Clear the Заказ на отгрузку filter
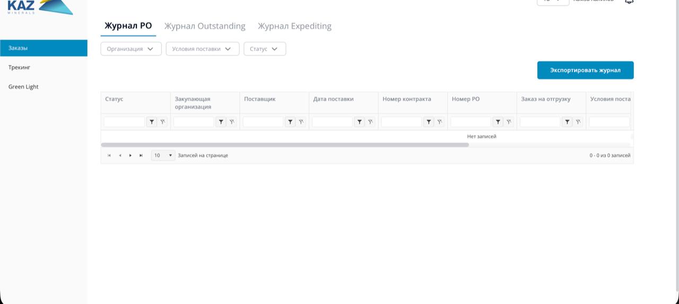Image resolution: width=679 pixels, height=304 pixels. (x=578, y=122)
